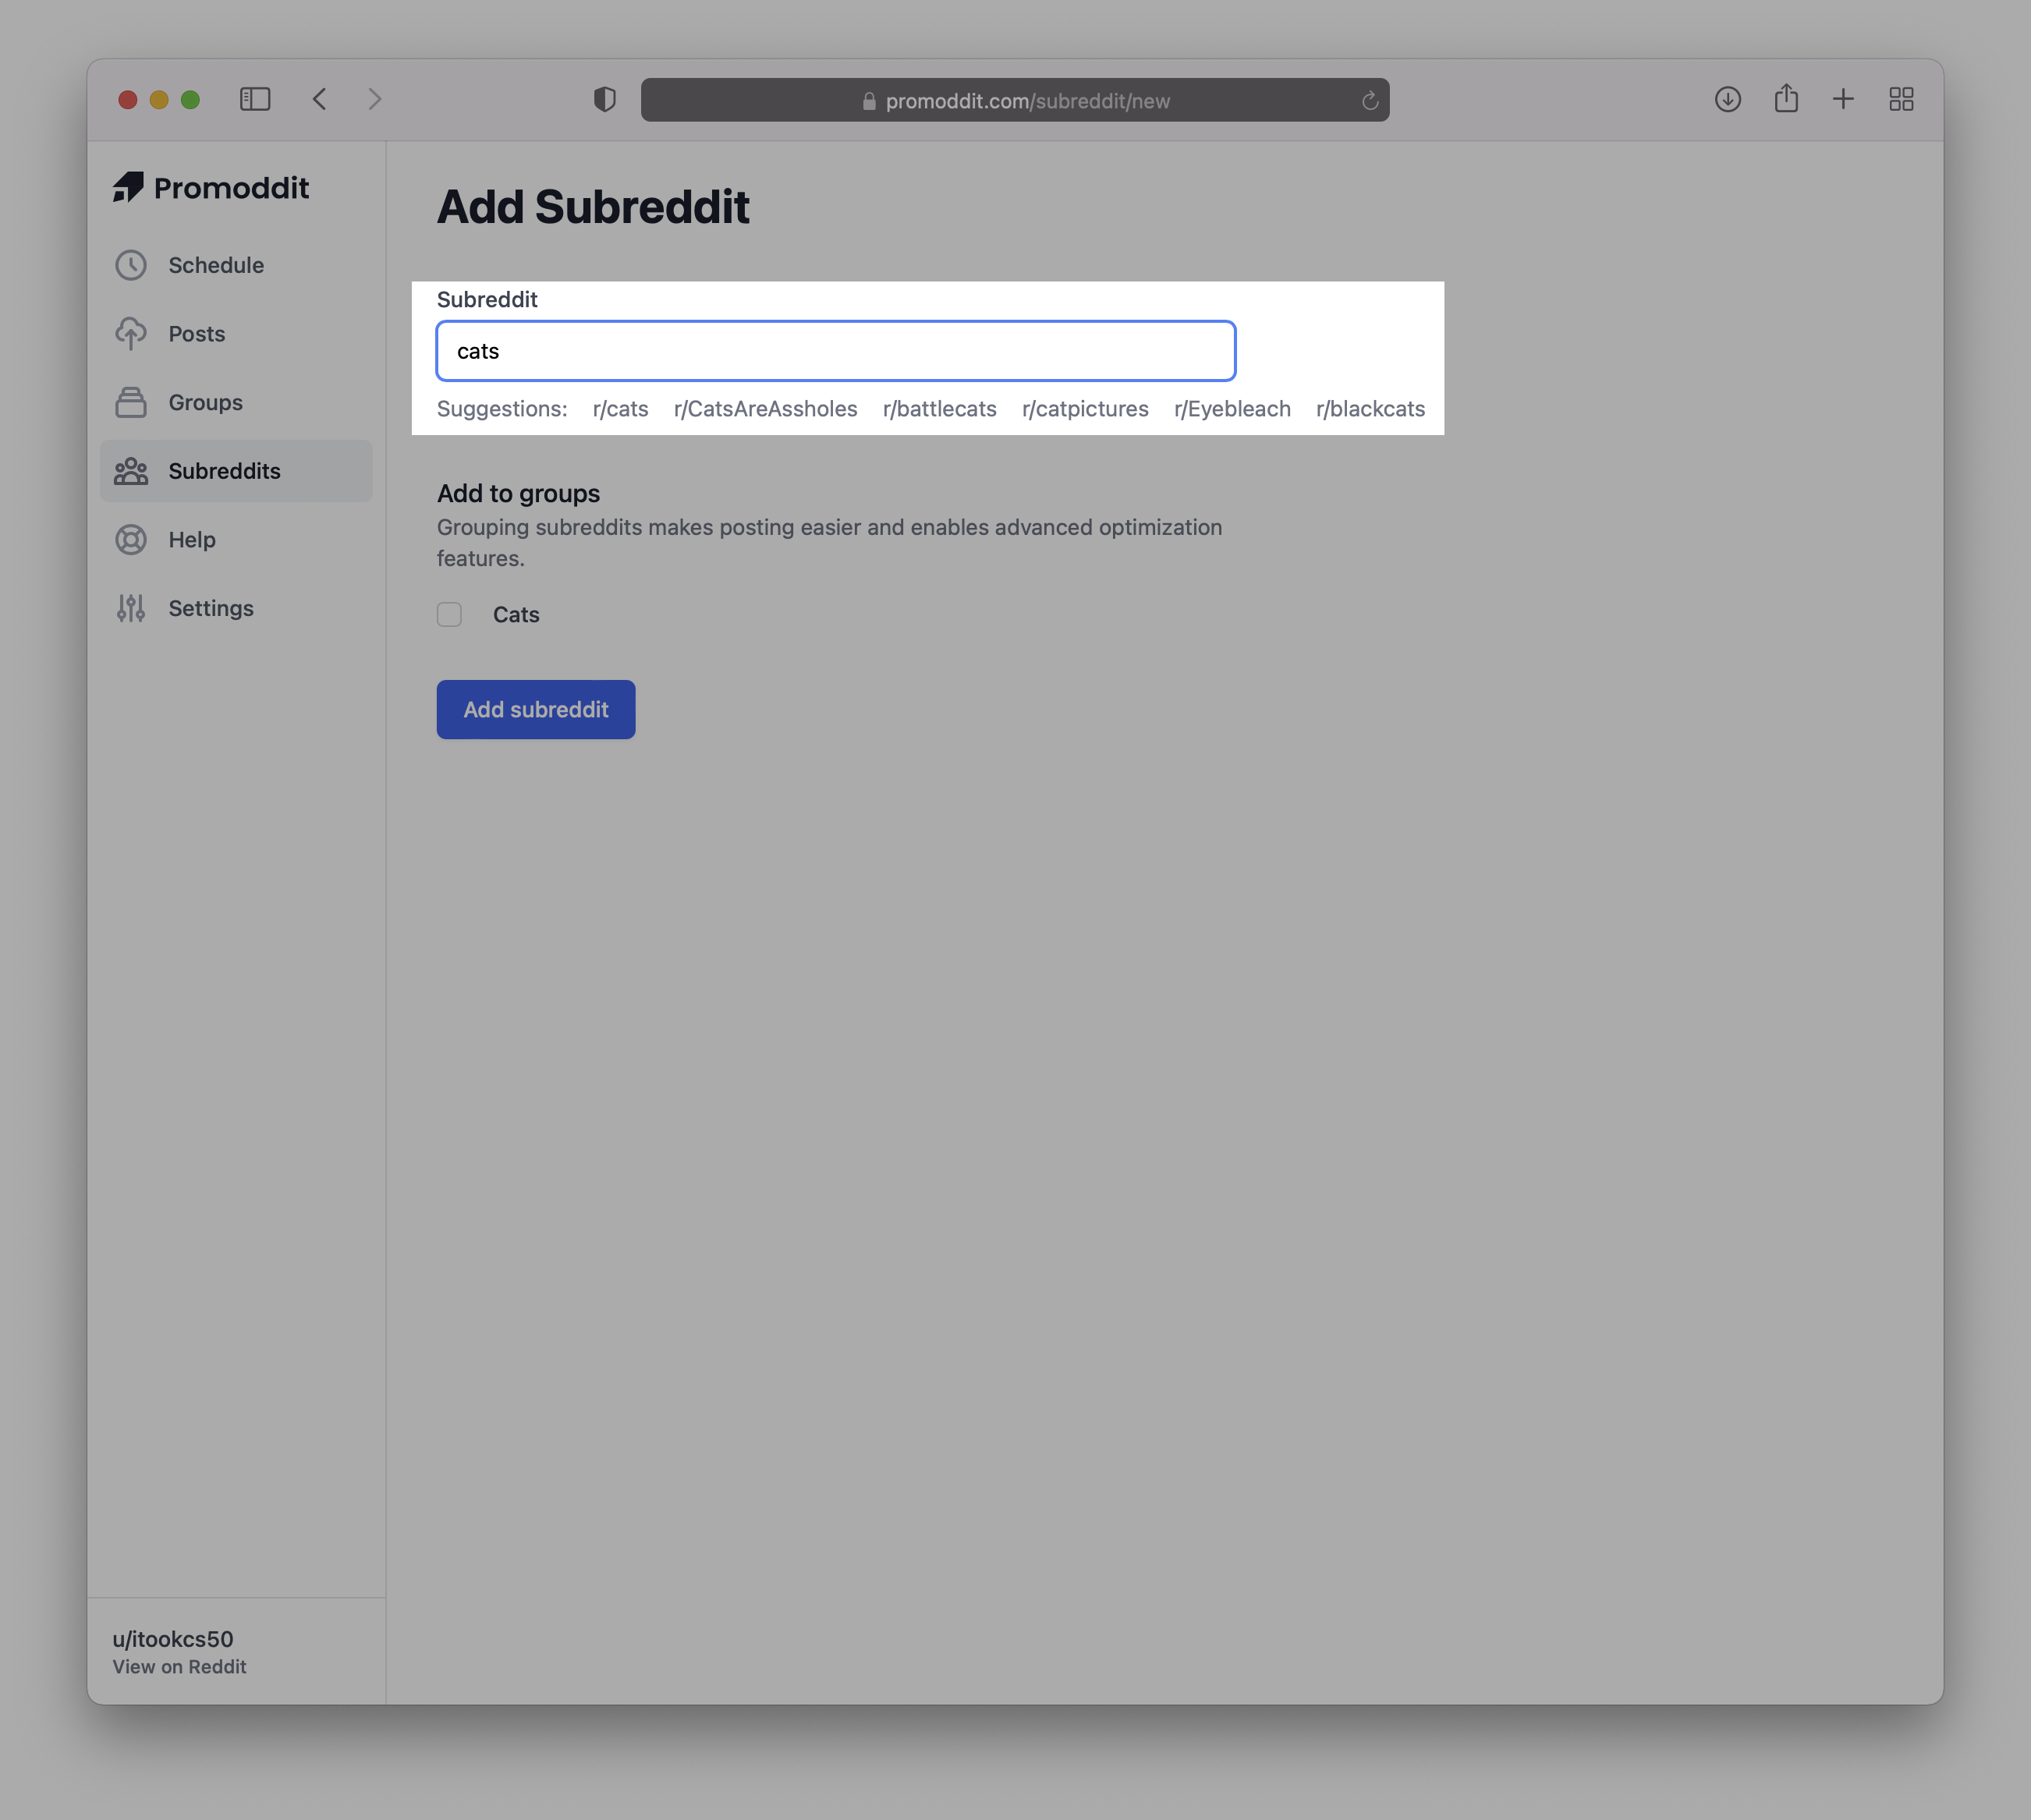Select r/CatsAreAssholes from suggestions

(764, 408)
